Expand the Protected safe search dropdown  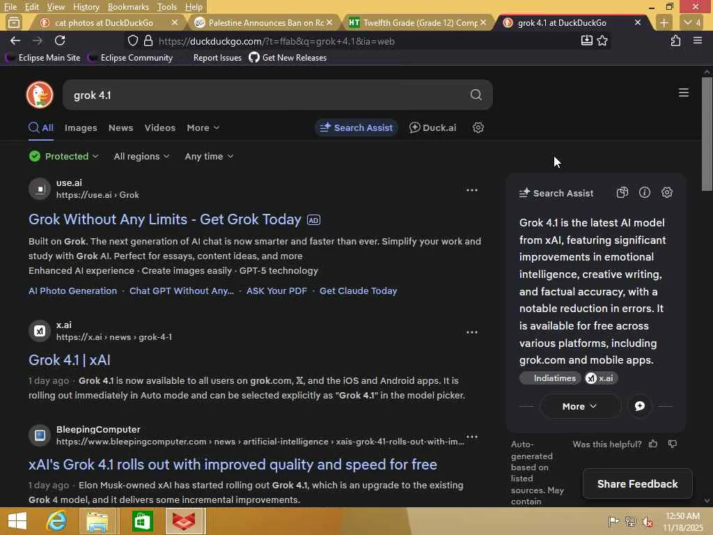click(63, 157)
